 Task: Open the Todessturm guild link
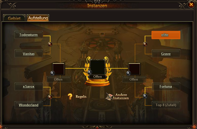(x=29, y=35)
